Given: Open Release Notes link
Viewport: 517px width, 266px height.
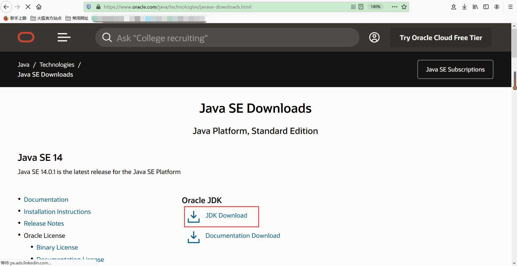Looking at the screenshot, I should (44, 224).
